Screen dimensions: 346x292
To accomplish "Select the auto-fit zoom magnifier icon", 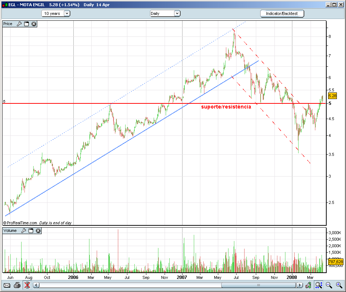I will coord(319,285).
